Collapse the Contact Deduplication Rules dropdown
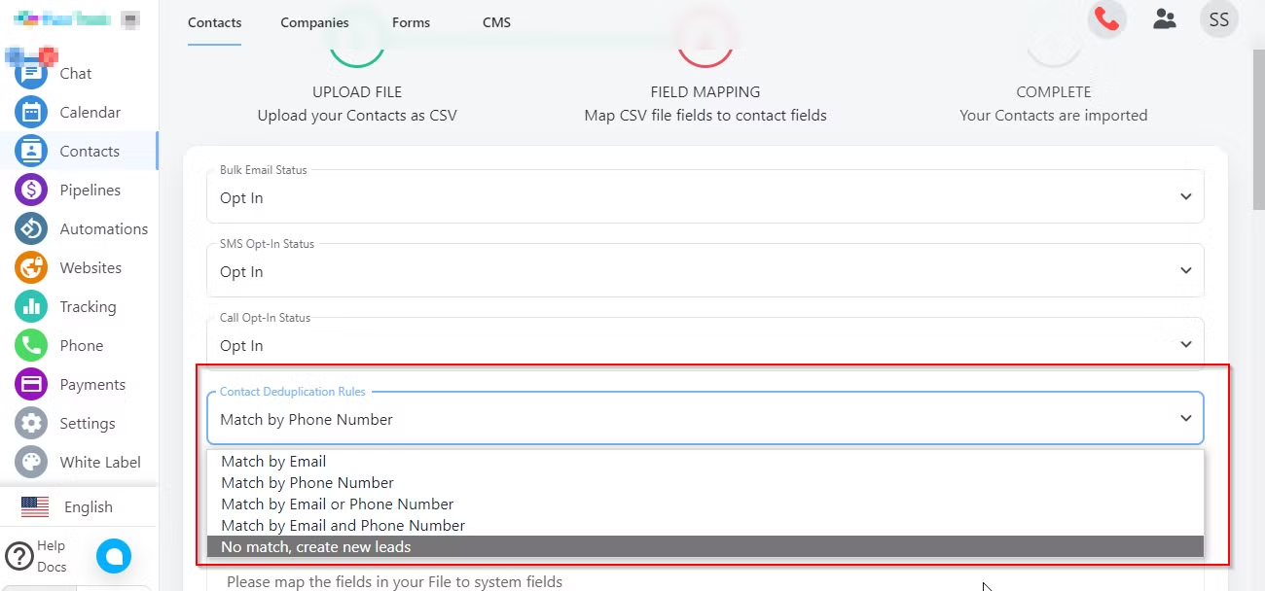The height and width of the screenshot is (591, 1265). tap(705, 418)
